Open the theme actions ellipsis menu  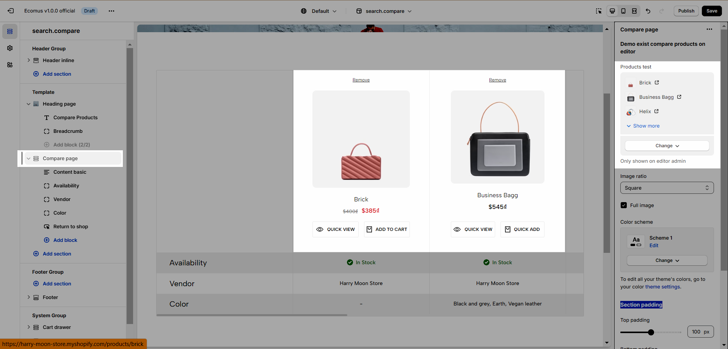point(111,11)
